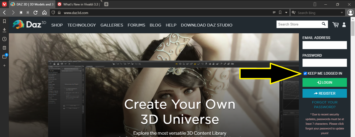Click the blue REGISTER button

pos(325,93)
